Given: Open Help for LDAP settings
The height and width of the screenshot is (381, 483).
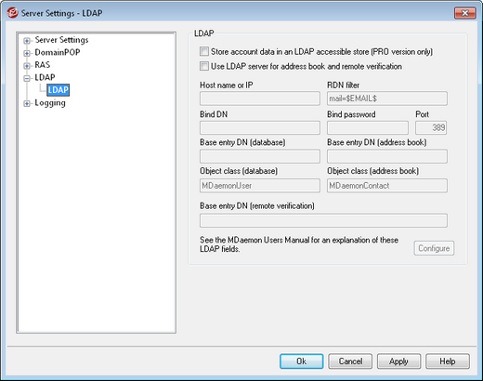Looking at the screenshot, I should click(x=448, y=361).
